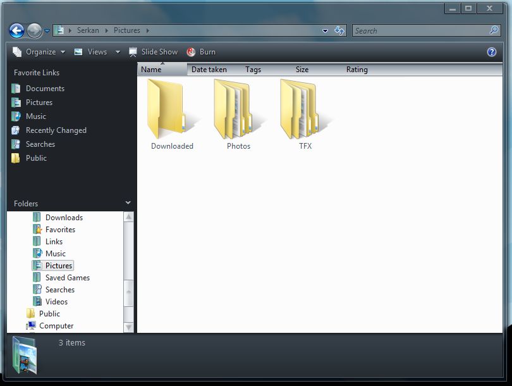Collapse the Folders pane chevron

click(128, 203)
